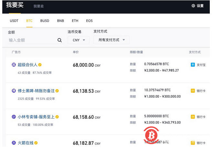The image size is (214, 148).
Task: Click verified badge next to 超级合伙人
Action: (40, 65)
